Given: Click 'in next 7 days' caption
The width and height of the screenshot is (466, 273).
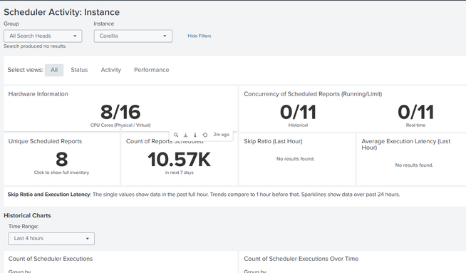Looking at the screenshot, I should click(x=180, y=172).
